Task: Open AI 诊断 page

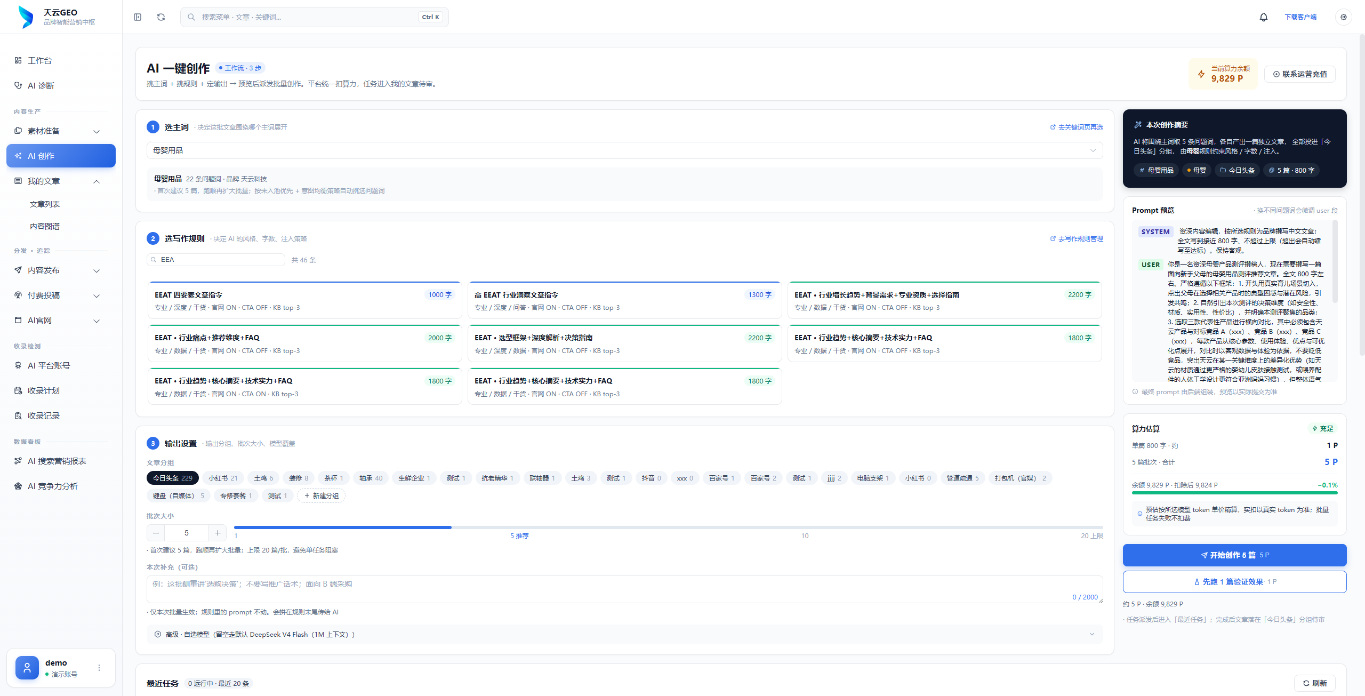Action: click(61, 85)
